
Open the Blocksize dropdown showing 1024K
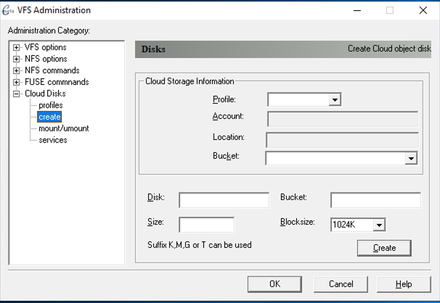click(x=379, y=225)
